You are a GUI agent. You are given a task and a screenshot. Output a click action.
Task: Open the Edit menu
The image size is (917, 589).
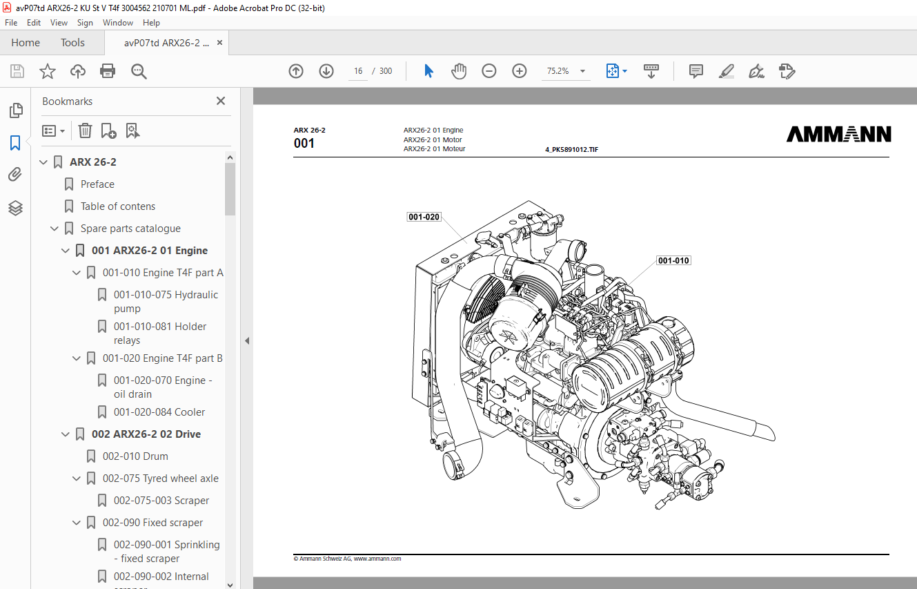[x=34, y=23]
